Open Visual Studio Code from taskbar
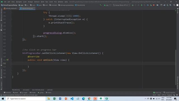179x101 pixels. pos(72,98)
